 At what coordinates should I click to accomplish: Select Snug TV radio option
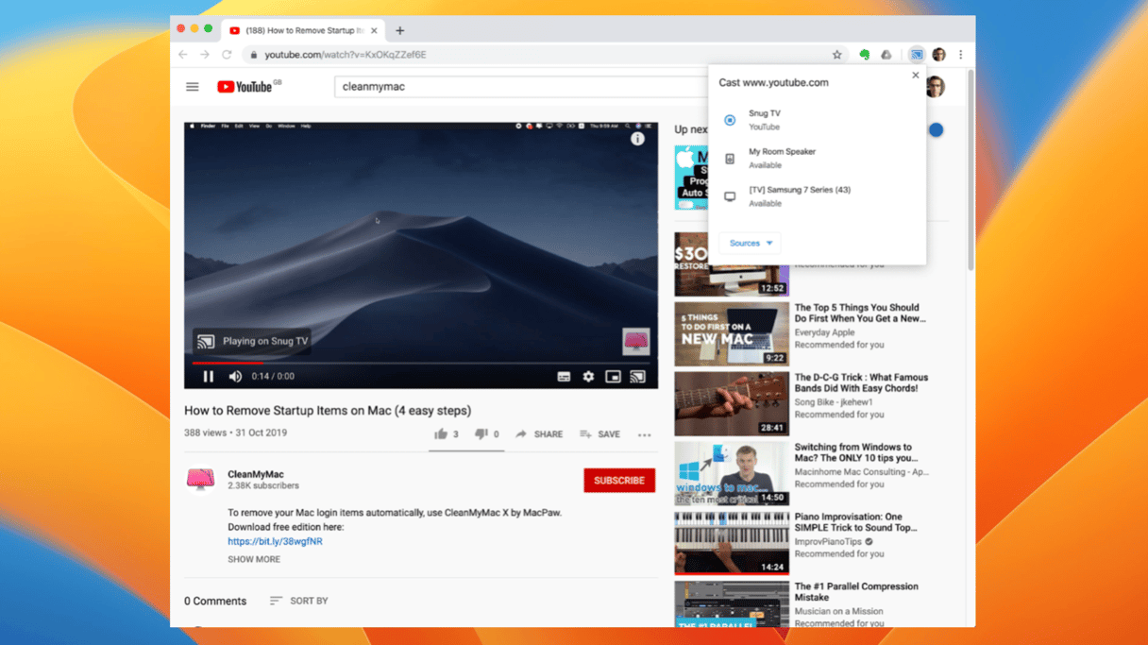730,120
